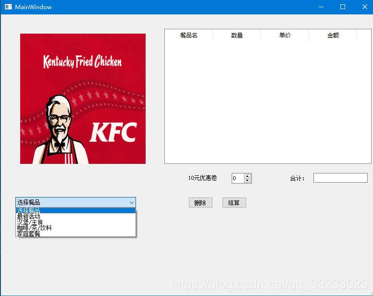Click the 结算 checkout button
Image resolution: width=373 pixels, height=296 pixels.
(x=234, y=203)
